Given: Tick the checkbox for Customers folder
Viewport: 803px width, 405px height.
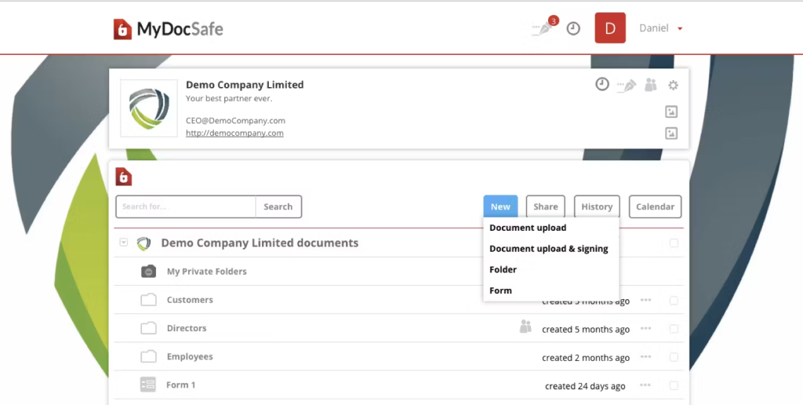Looking at the screenshot, I should coord(674,301).
